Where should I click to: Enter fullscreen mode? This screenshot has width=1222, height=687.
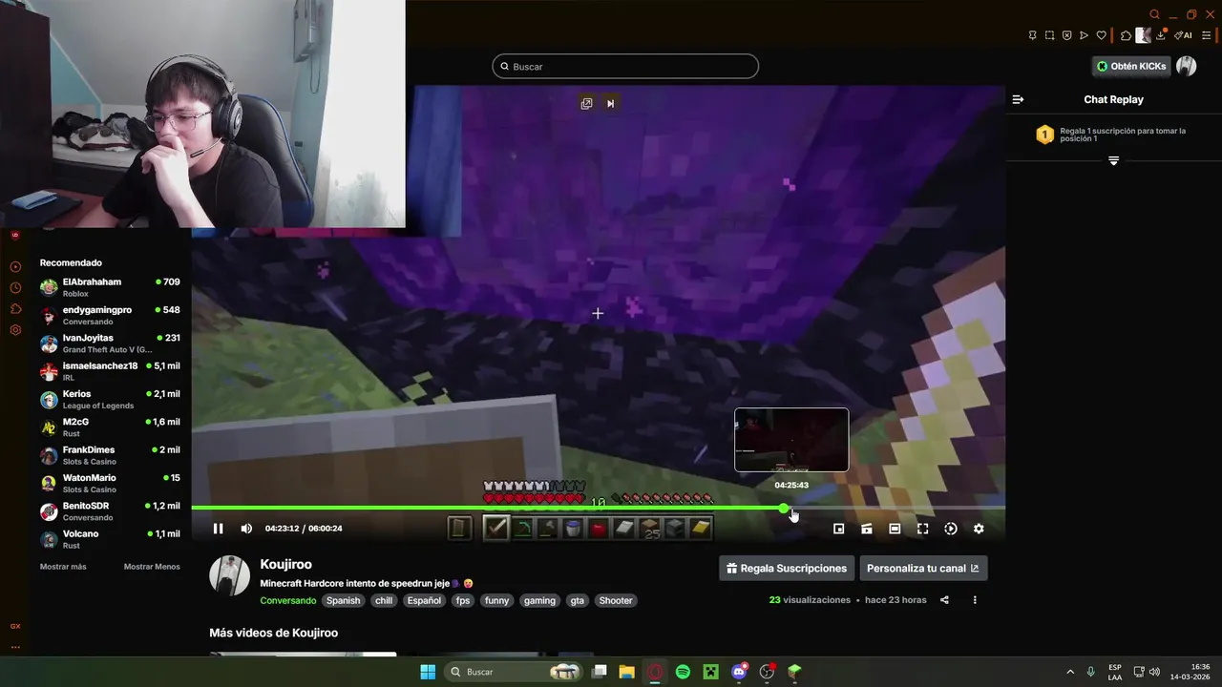pos(922,529)
